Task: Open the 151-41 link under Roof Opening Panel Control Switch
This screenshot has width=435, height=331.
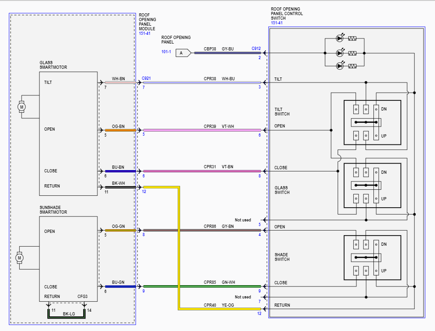Action: pos(277,23)
